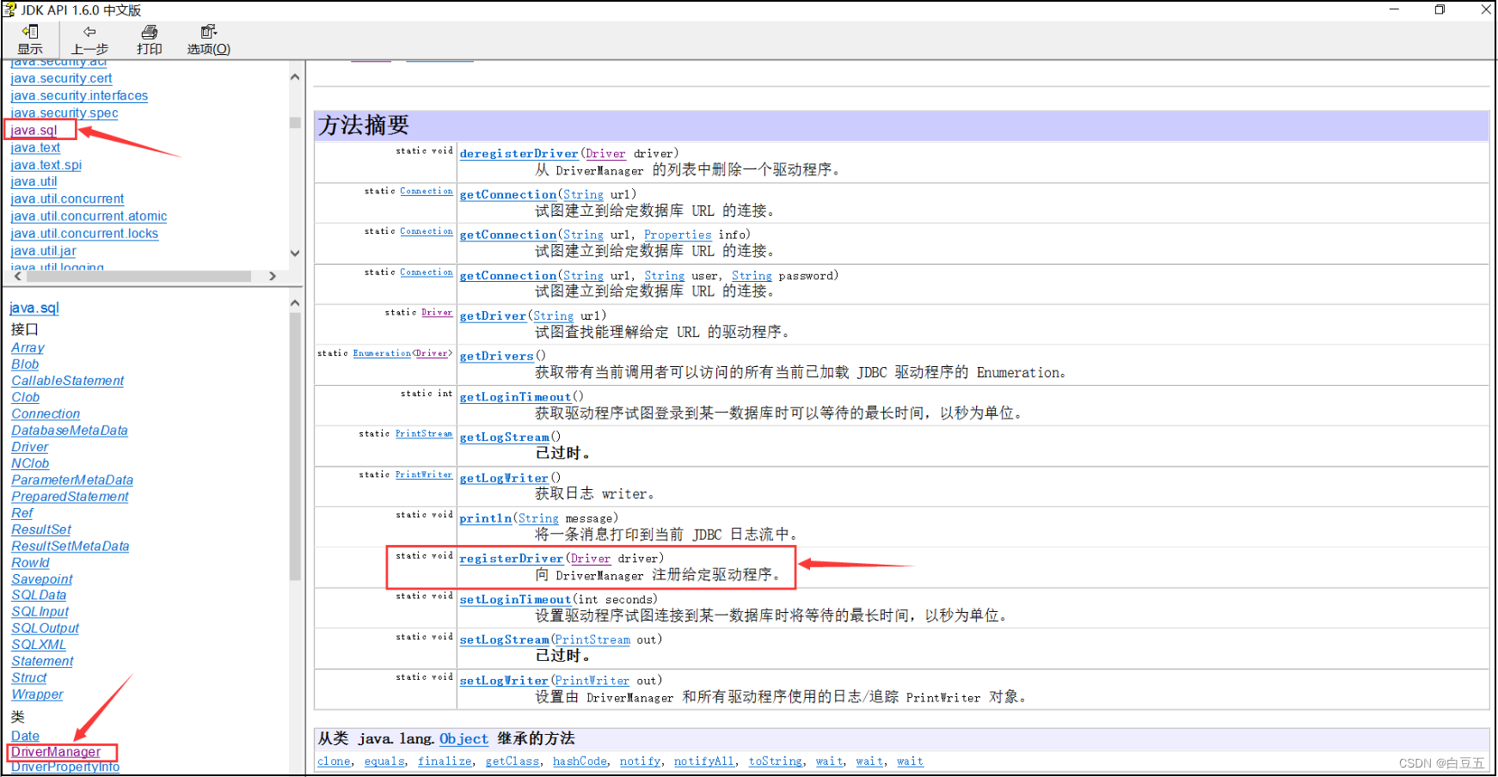Open java.util.jar package

[43, 251]
